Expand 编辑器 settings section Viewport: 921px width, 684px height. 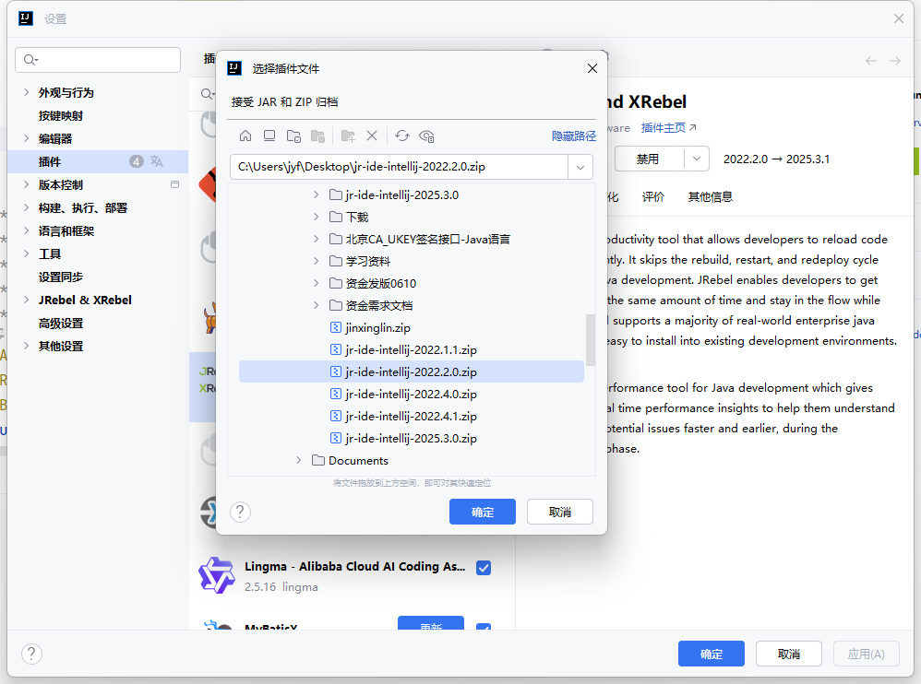[x=26, y=138]
